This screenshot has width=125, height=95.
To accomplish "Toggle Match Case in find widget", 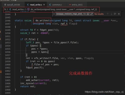I will tap(84, 14).
